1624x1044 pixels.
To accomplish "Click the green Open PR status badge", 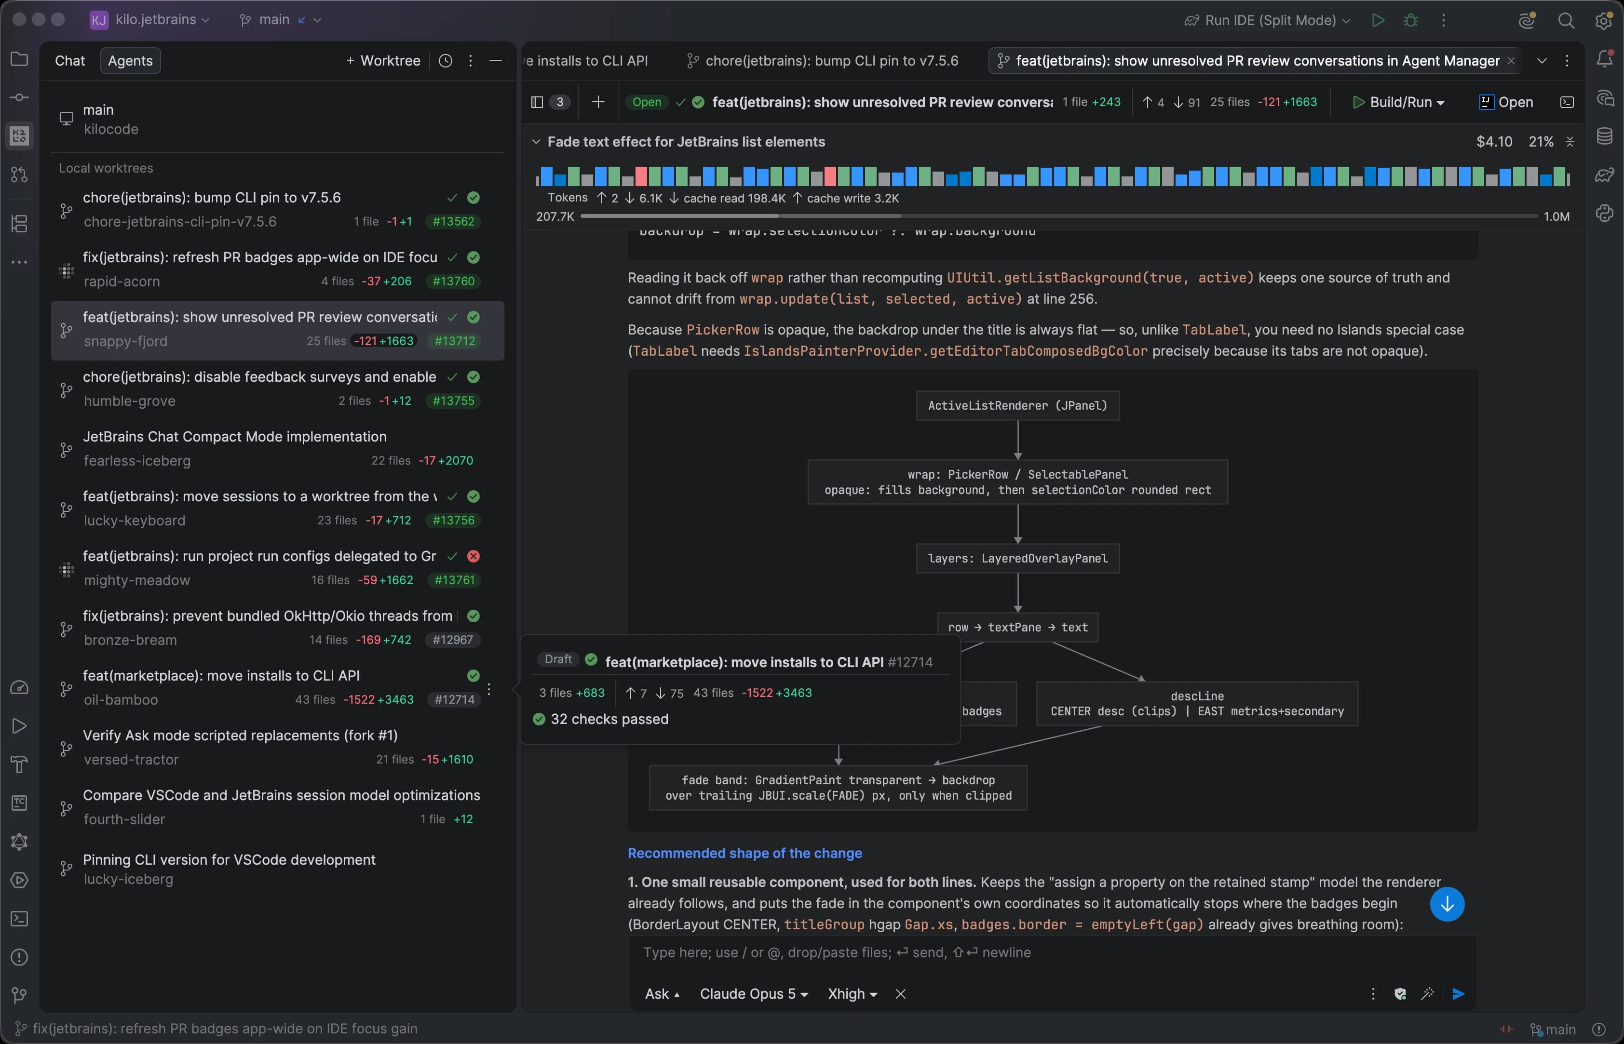I will pyautogui.click(x=646, y=102).
